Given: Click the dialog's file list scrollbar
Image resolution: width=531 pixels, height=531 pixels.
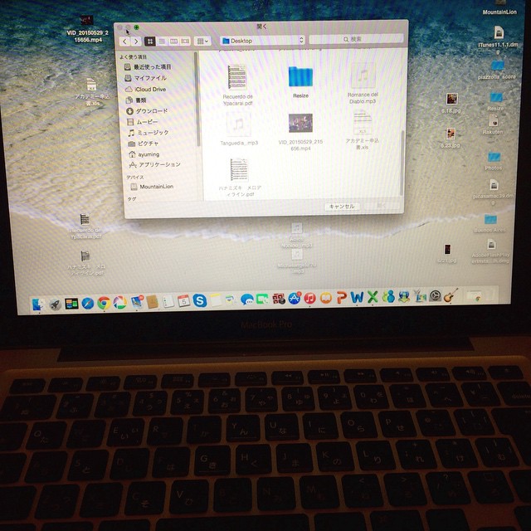Looking at the screenshot, I should 402,163.
